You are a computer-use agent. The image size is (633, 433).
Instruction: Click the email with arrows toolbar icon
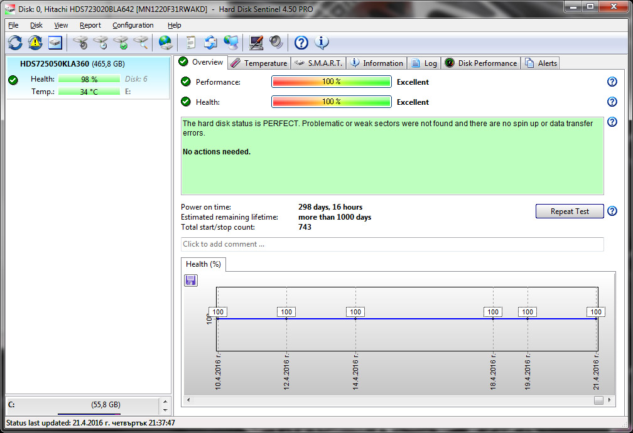[x=210, y=43]
